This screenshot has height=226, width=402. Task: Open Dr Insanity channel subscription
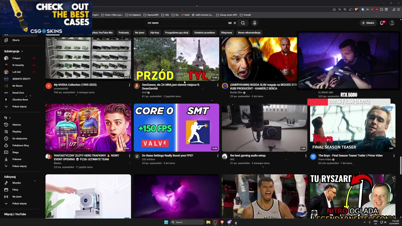click(x=18, y=65)
